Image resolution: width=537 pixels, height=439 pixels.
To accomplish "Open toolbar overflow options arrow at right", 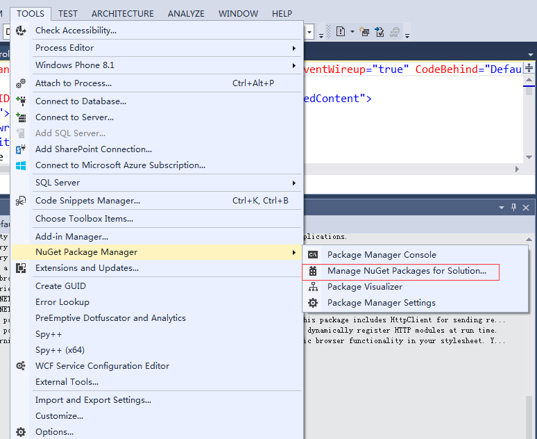I will 407,35.
